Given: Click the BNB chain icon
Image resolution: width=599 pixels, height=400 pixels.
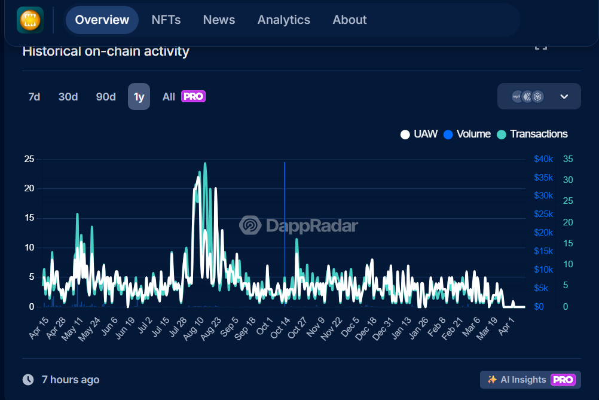Looking at the screenshot, I should 537,97.
